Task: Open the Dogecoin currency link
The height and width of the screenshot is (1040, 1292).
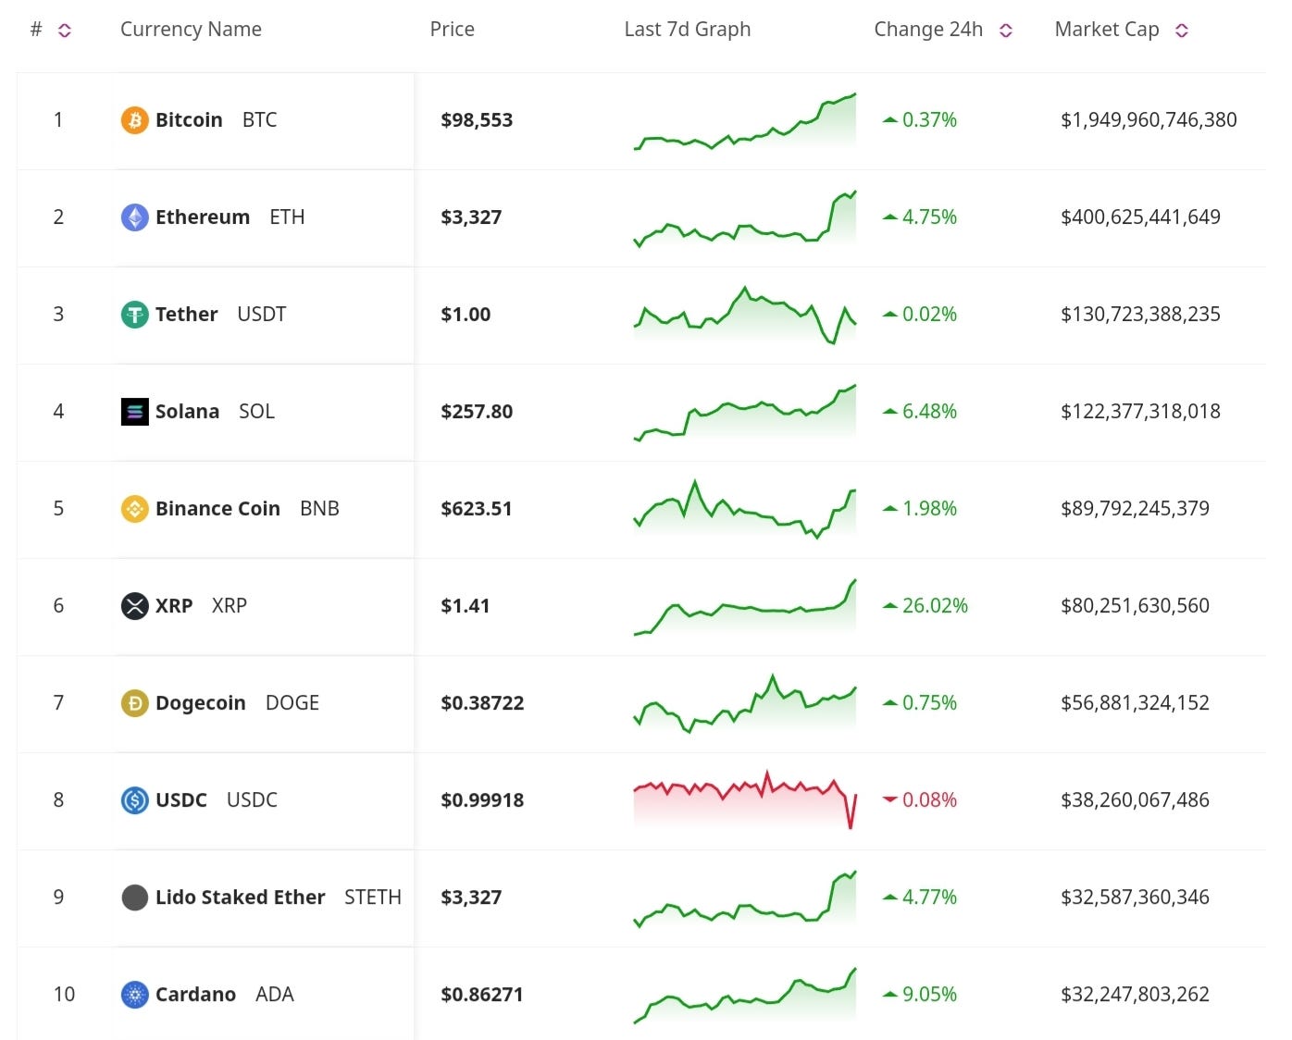Action: click(x=201, y=703)
